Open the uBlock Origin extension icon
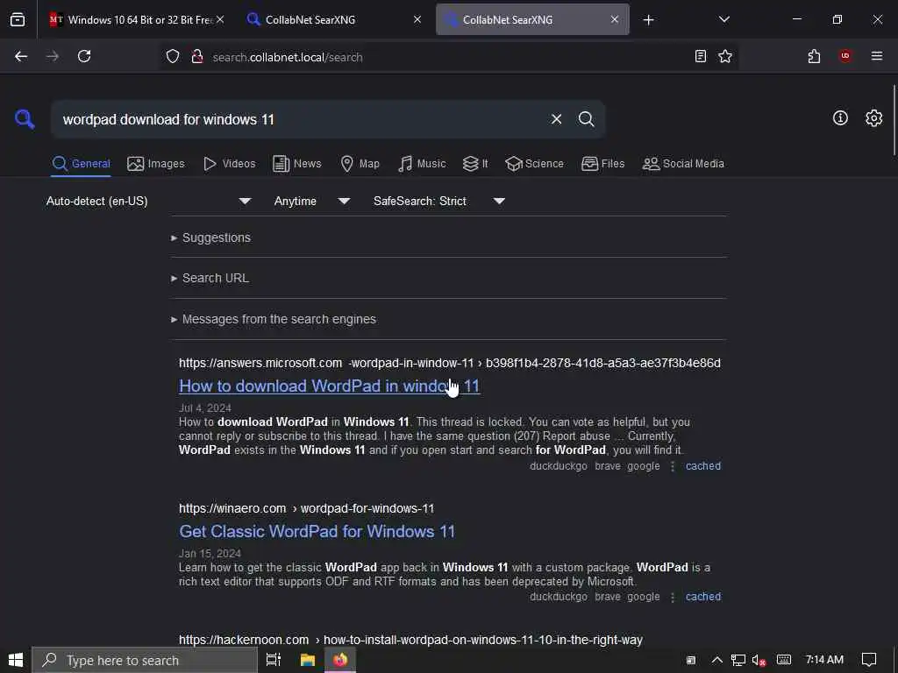The height and width of the screenshot is (673, 898). coord(845,56)
